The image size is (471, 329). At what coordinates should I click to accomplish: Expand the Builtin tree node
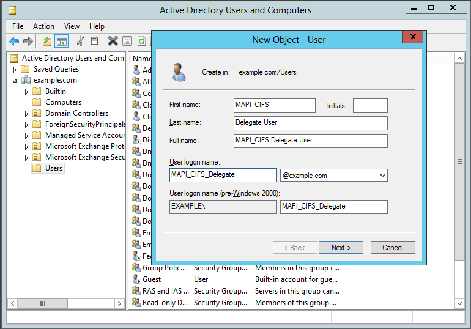26,92
